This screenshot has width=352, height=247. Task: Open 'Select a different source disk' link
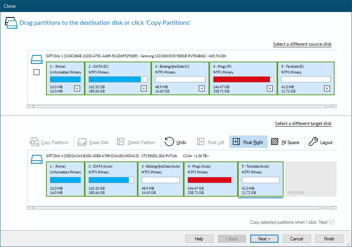pyautogui.click(x=302, y=44)
